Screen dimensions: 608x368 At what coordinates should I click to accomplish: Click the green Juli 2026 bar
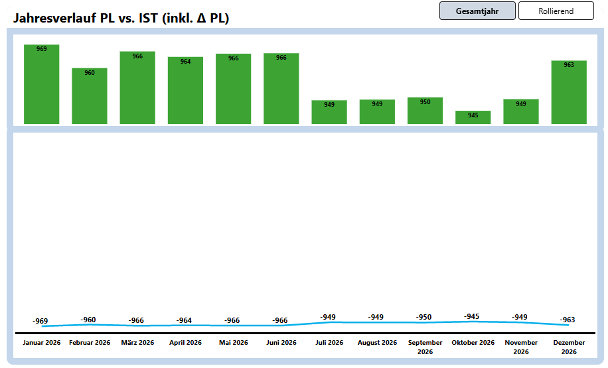point(329,112)
